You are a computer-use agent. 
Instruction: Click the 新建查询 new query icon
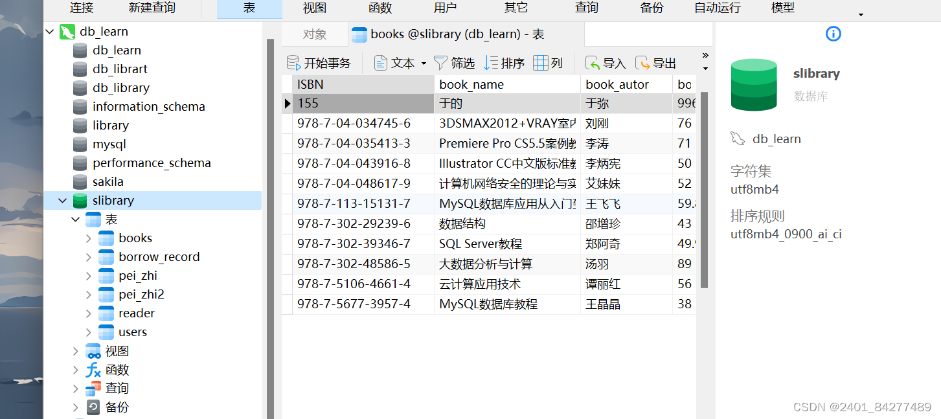click(x=151, y=8)
